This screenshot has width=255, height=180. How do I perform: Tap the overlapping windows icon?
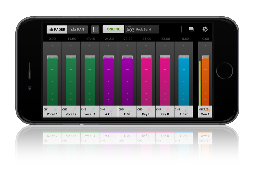point(191,29)
